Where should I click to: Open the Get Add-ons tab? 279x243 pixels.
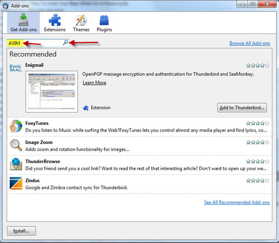point(24,23)
